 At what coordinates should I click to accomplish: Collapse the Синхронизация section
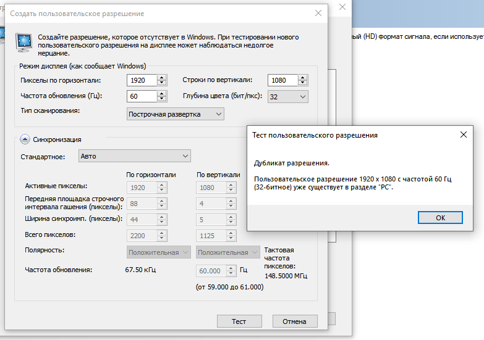click(26, 139)
